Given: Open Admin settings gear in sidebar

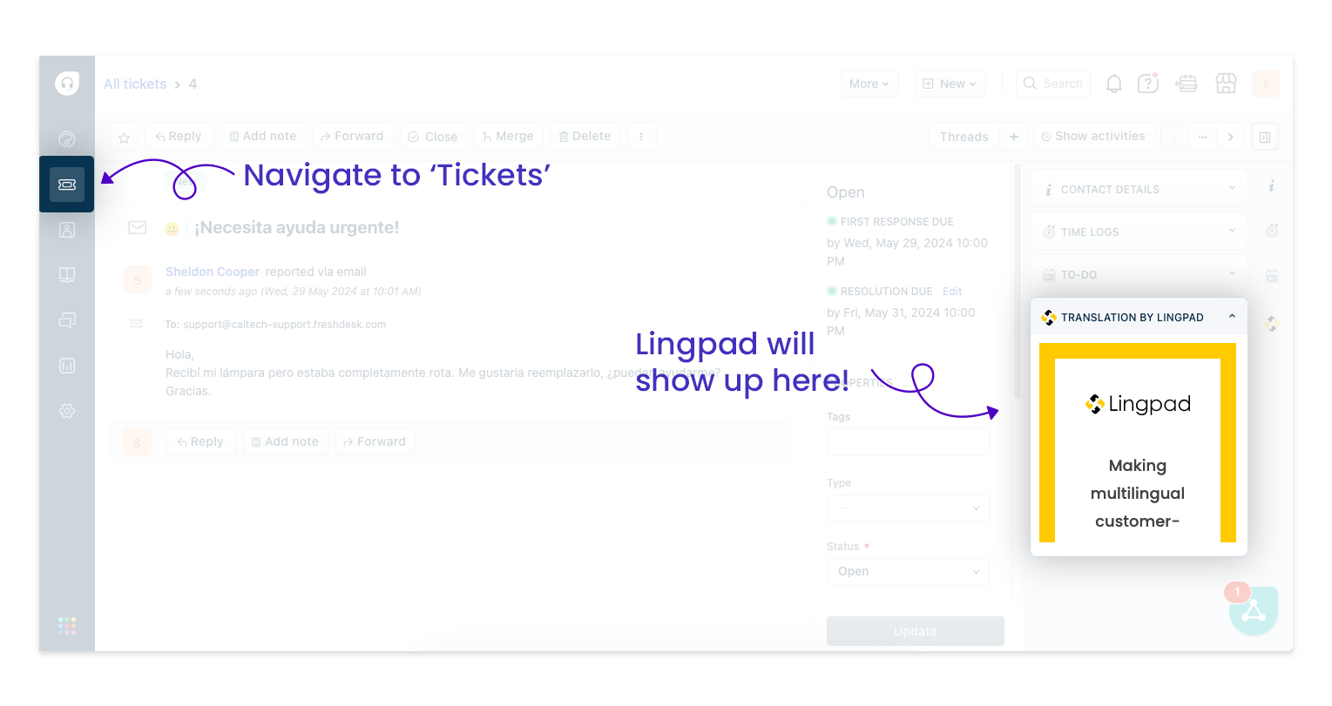Looking at the screenshot, I should pos(67,411).
